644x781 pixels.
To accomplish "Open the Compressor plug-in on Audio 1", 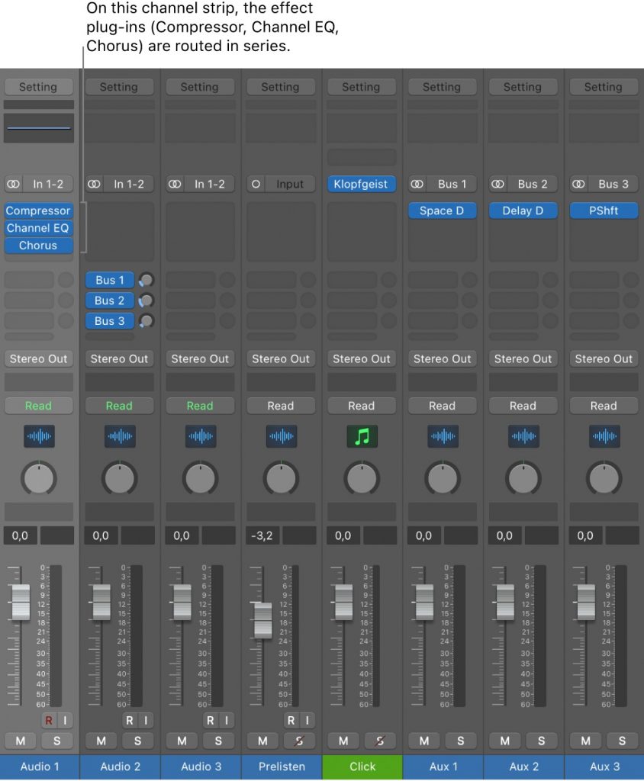I will [x=38, y=211].
